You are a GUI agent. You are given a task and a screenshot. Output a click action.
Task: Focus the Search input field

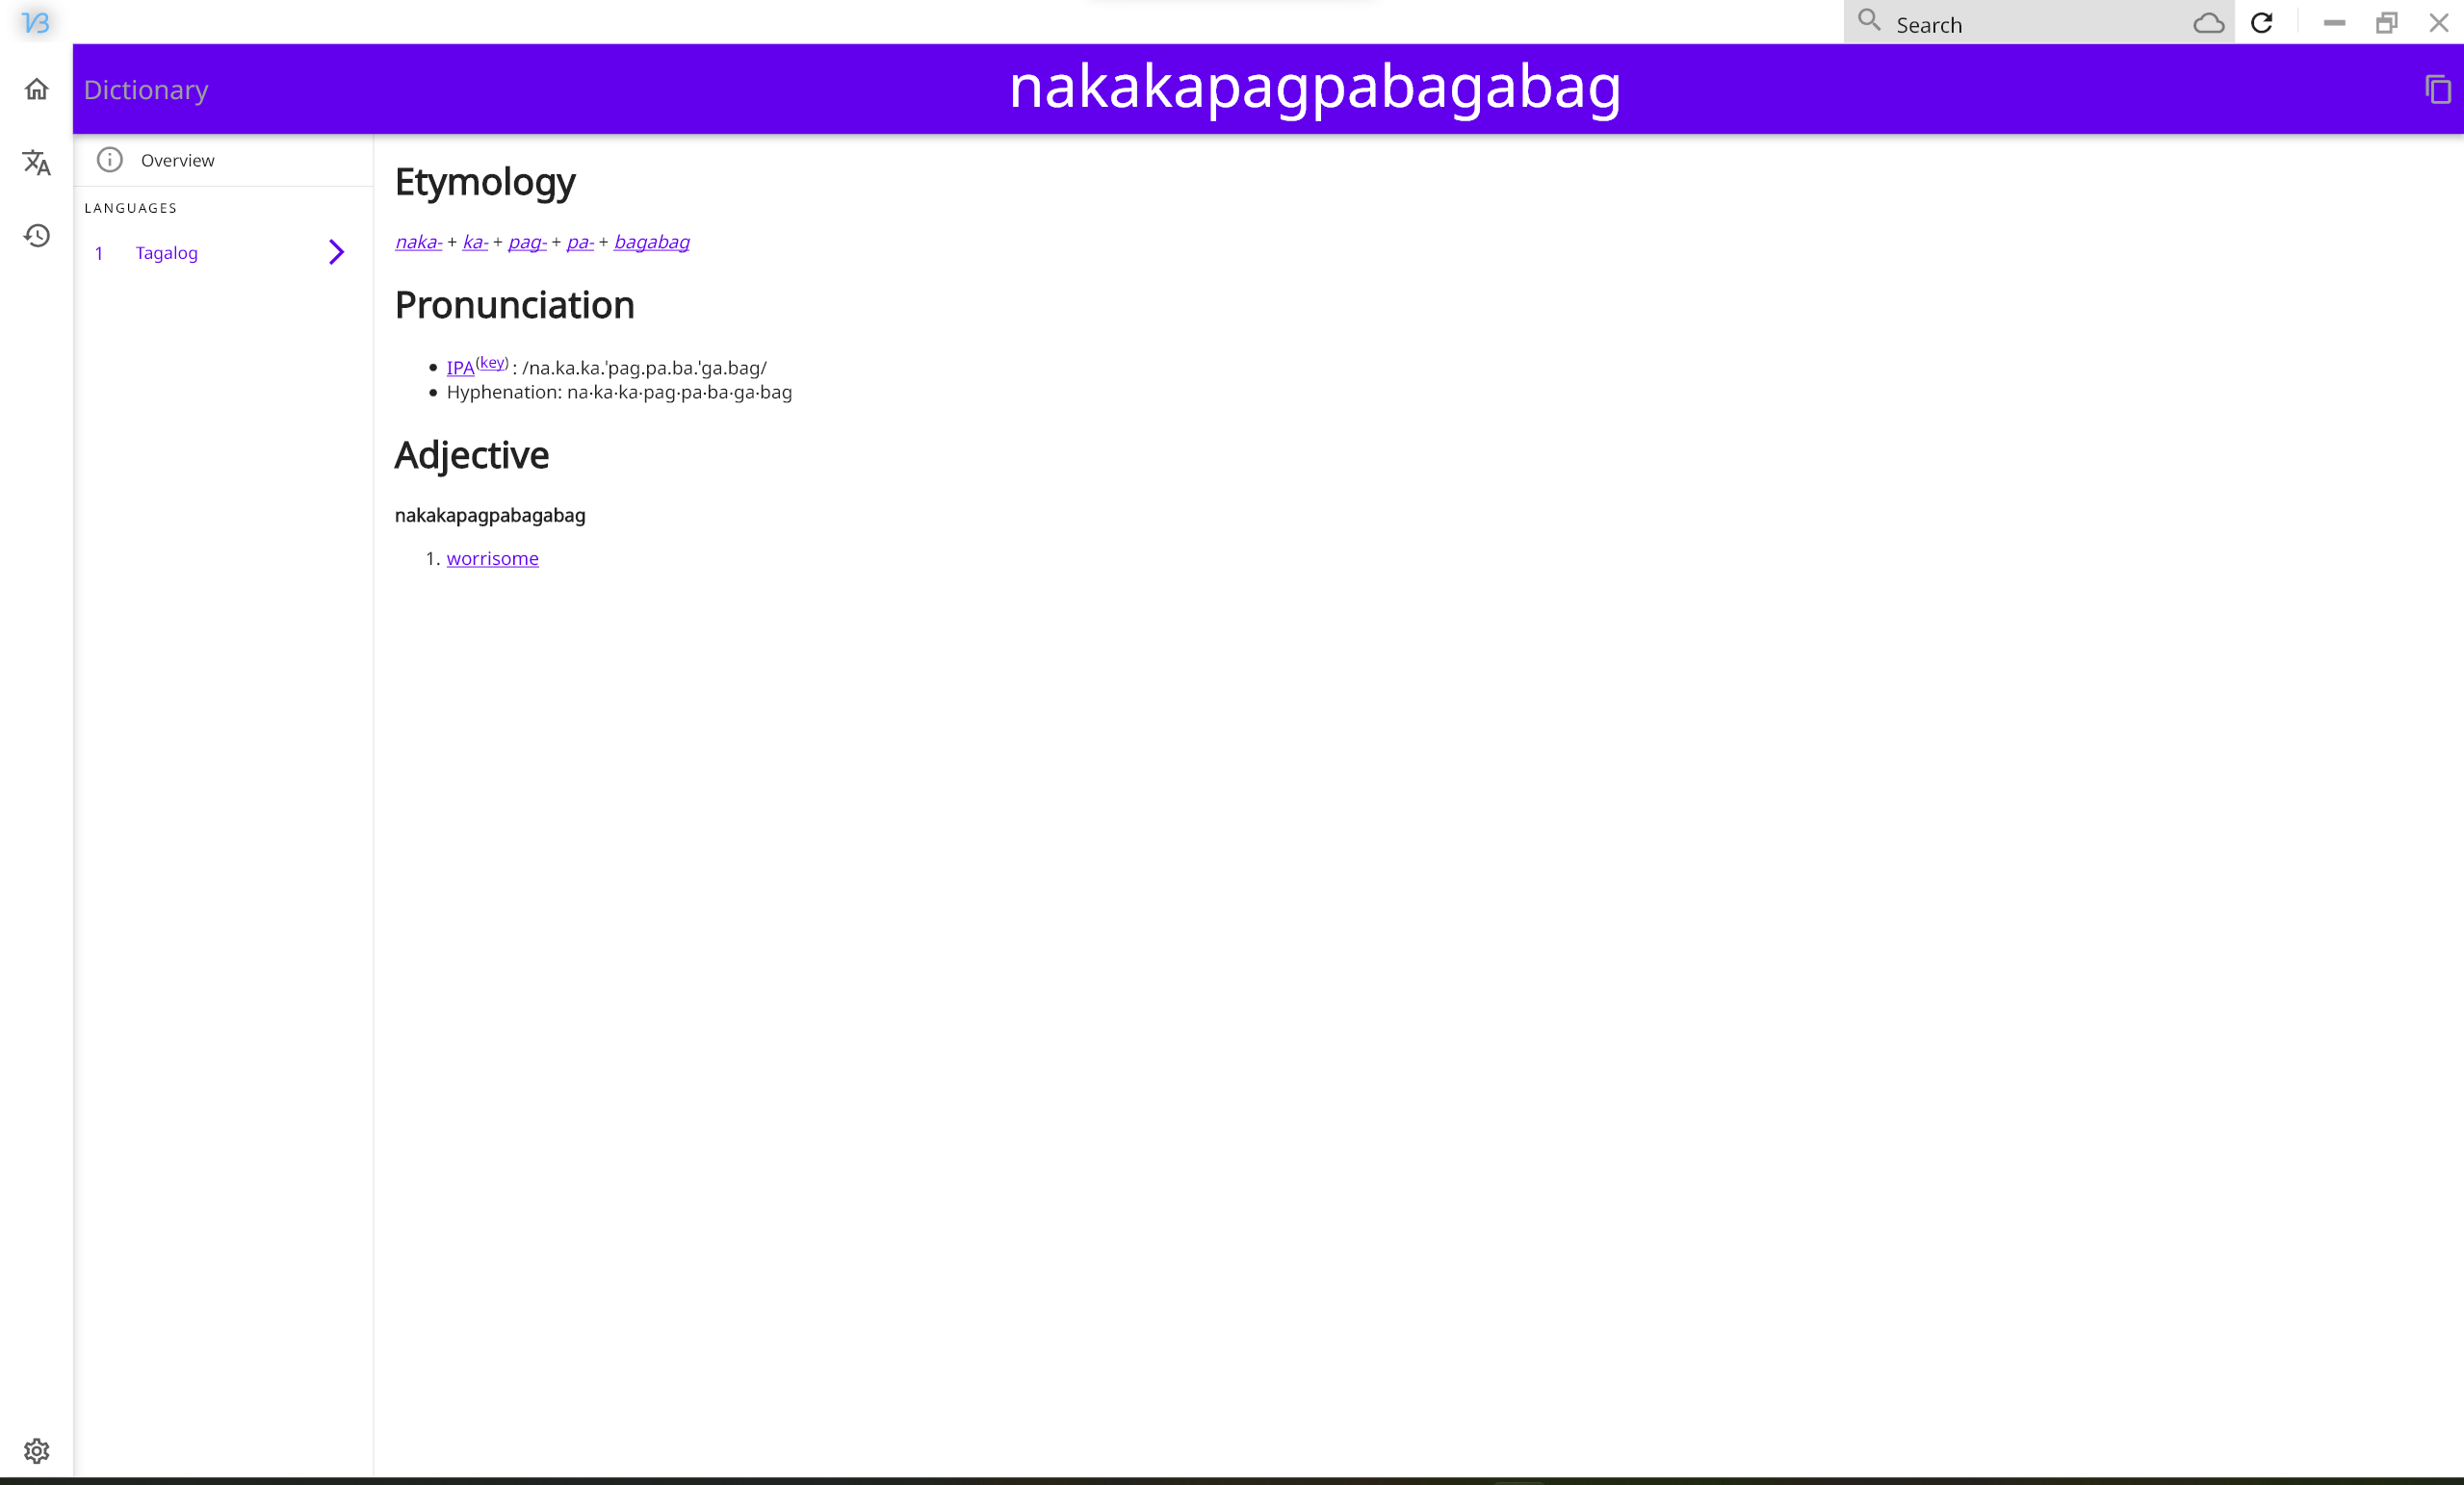pos(2030,24)
